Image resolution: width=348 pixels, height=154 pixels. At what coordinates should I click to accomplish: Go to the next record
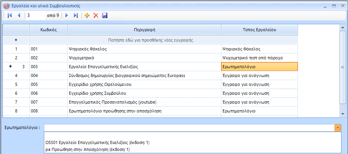[x=67, y=15]
